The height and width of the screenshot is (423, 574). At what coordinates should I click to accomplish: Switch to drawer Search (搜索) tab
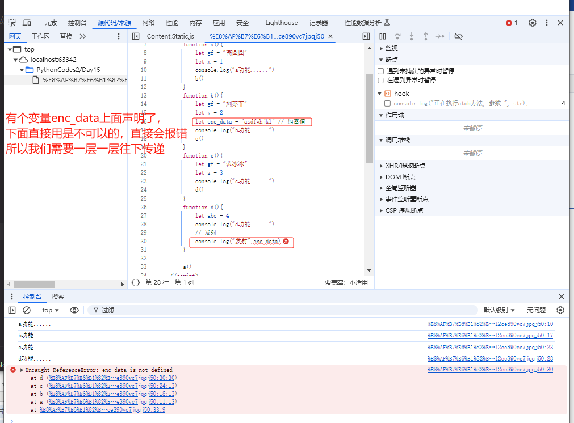point(58,297)
